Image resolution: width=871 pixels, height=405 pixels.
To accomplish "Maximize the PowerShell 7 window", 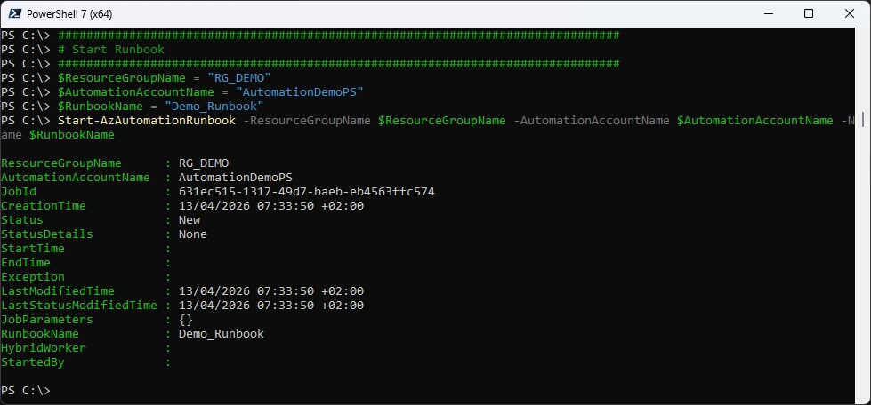I will tap(808, 14).
